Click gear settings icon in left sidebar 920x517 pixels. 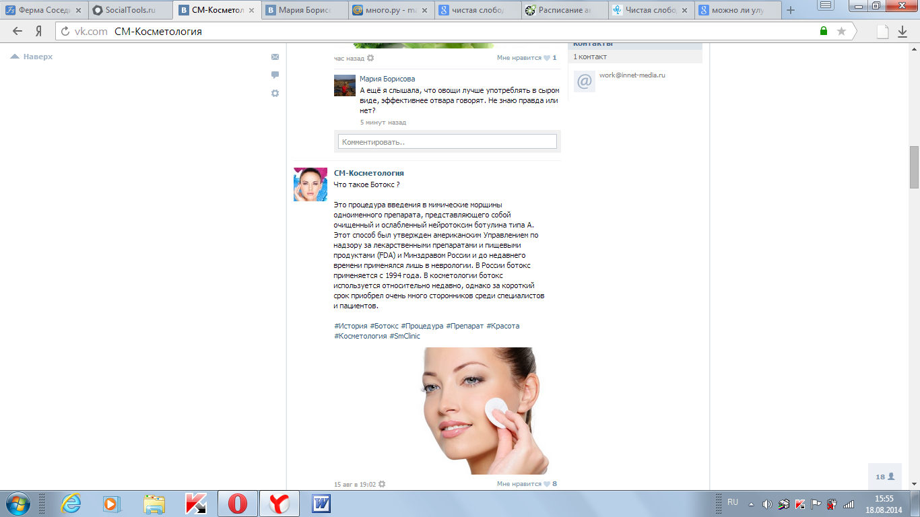275,94
